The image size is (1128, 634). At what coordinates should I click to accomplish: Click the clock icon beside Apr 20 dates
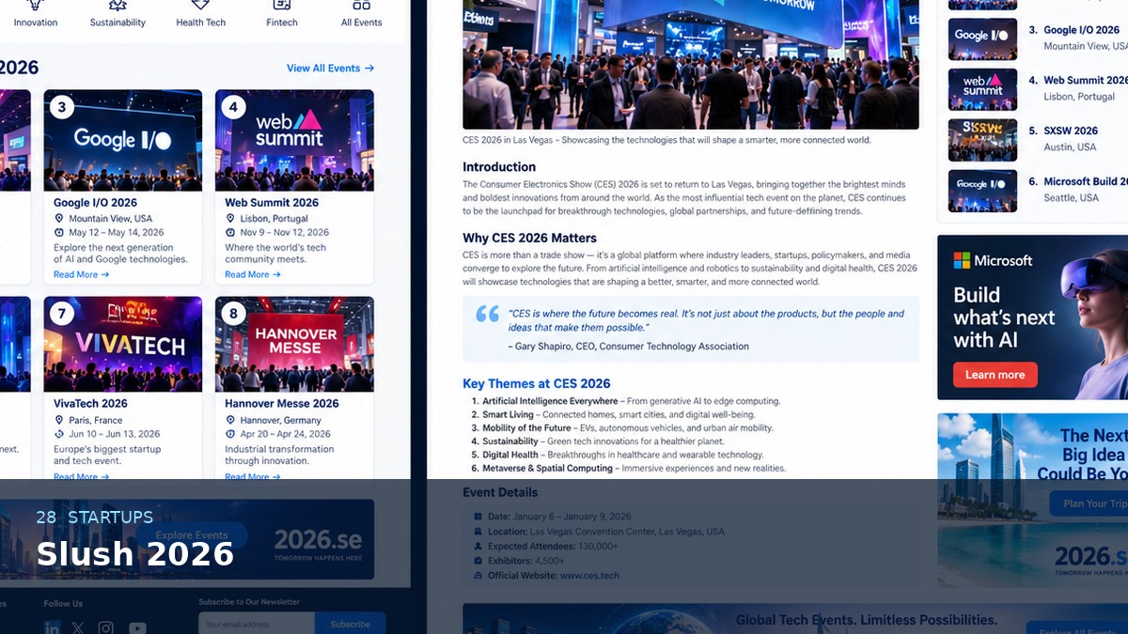click(230, 434)
